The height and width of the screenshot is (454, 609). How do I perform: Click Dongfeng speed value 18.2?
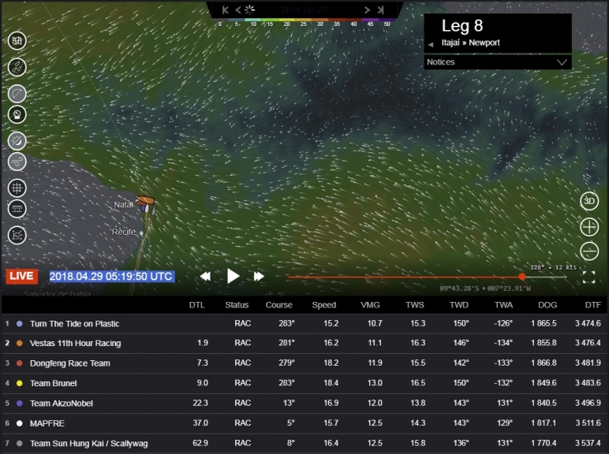point(331,363)
